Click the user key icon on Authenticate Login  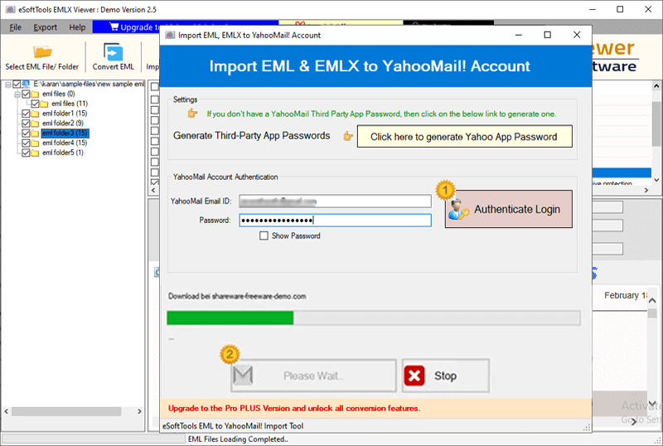[459, 210]
